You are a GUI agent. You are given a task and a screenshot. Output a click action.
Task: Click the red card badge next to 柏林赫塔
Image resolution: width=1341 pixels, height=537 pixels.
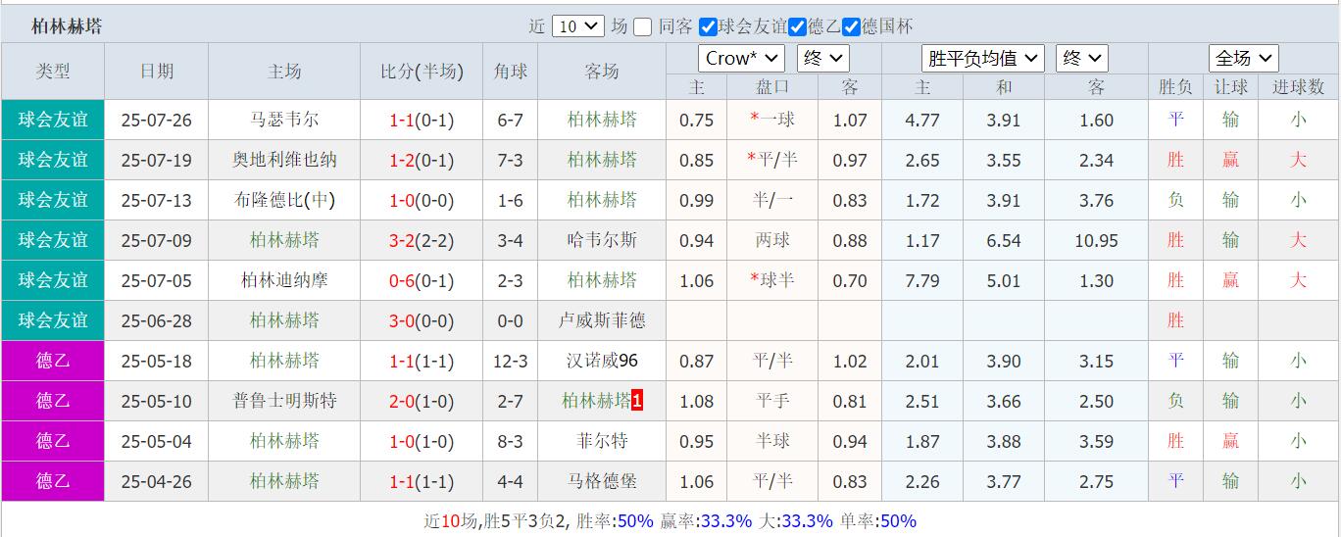[637, 401]
